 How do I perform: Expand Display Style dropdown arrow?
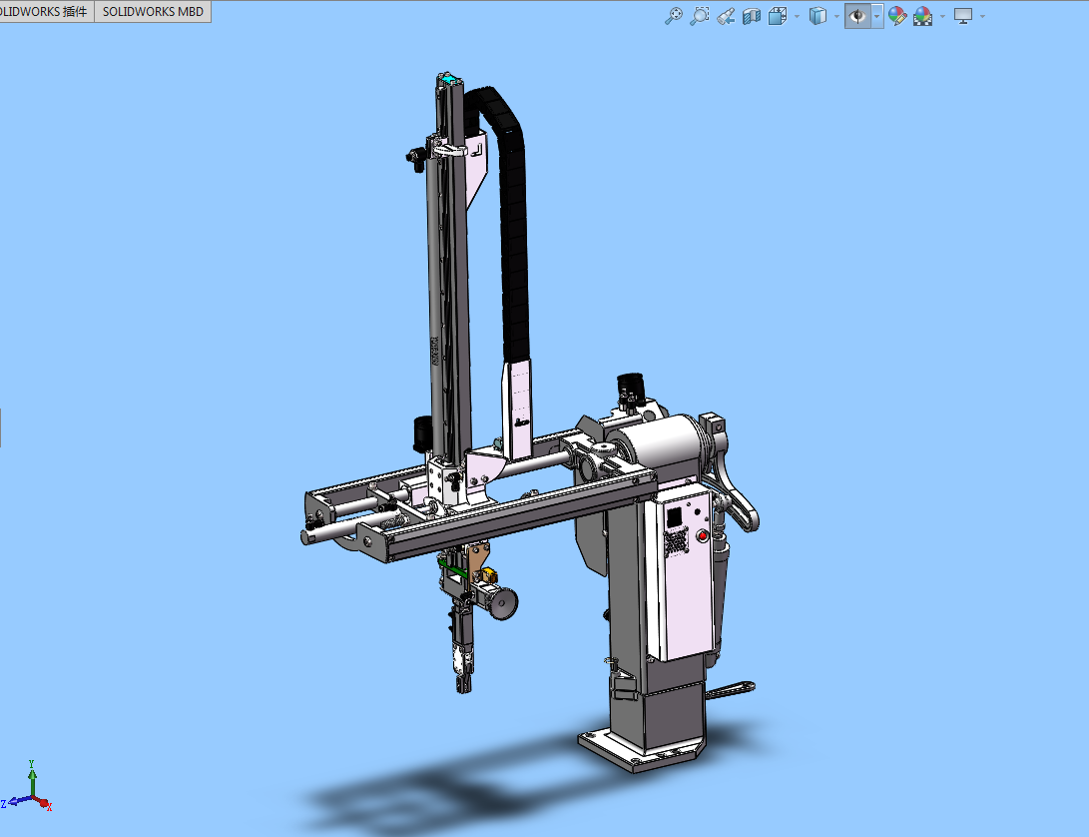(836, 16)
